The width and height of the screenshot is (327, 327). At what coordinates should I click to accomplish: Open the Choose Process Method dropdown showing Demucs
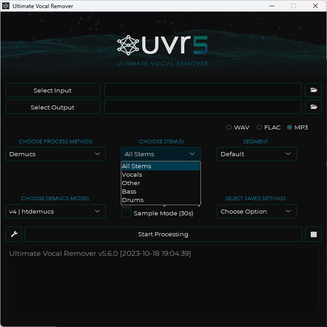(56, 154)
